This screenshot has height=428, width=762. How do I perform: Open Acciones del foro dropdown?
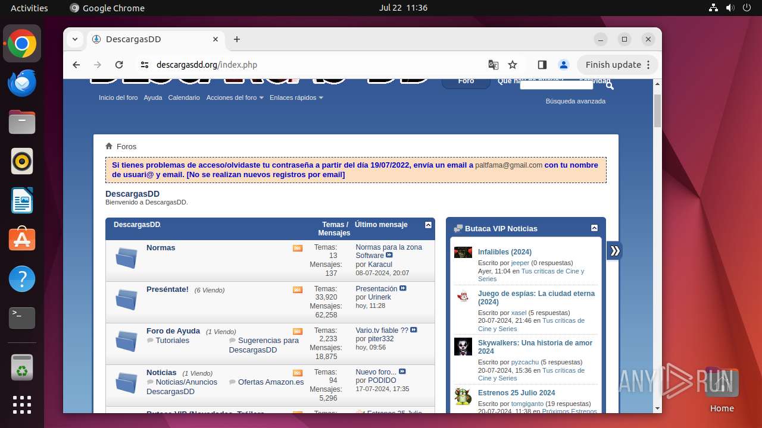tap(235, 97)
